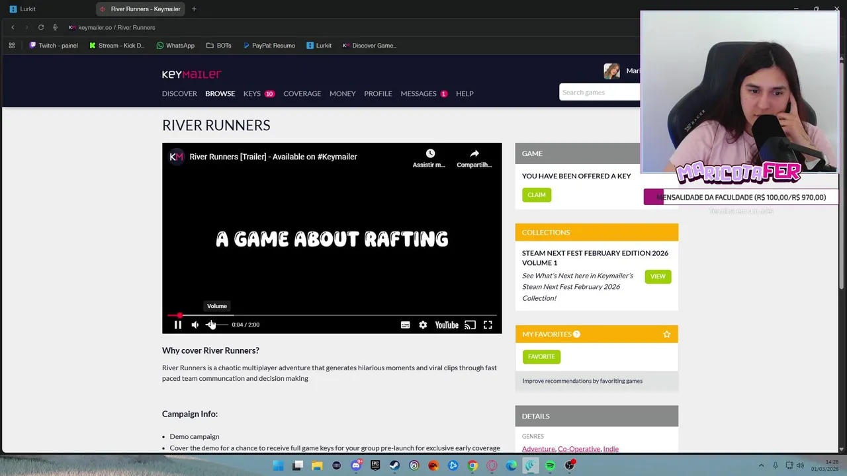Click the Search games field
Viewport: 847px width, 476px height.
point(600,93)
